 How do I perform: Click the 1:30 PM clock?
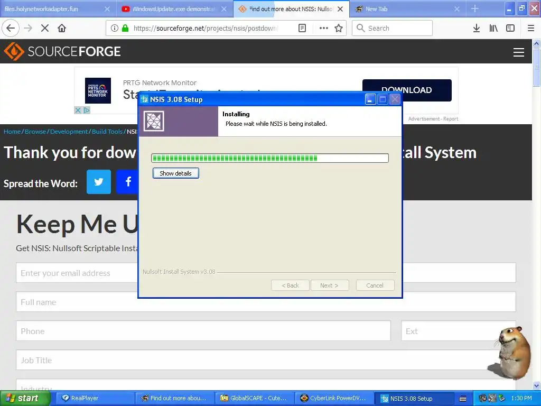[x=521, y=398]
